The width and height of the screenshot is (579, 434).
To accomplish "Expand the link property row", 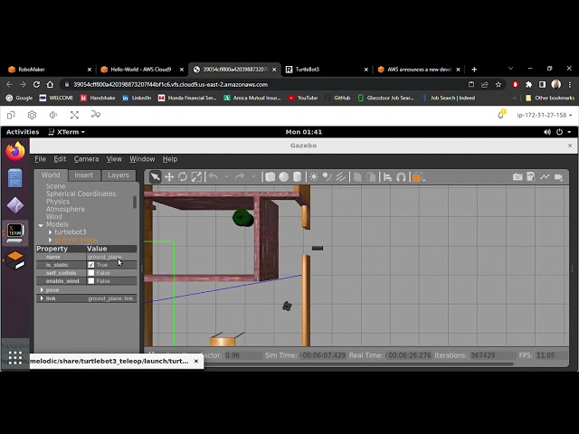I will click(42, 298).
